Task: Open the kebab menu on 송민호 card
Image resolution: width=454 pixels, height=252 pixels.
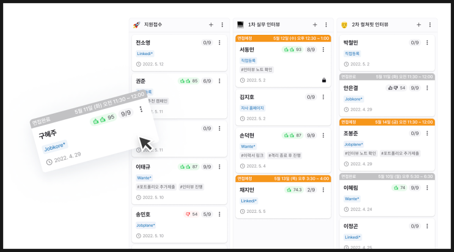Action: (219, 214)
